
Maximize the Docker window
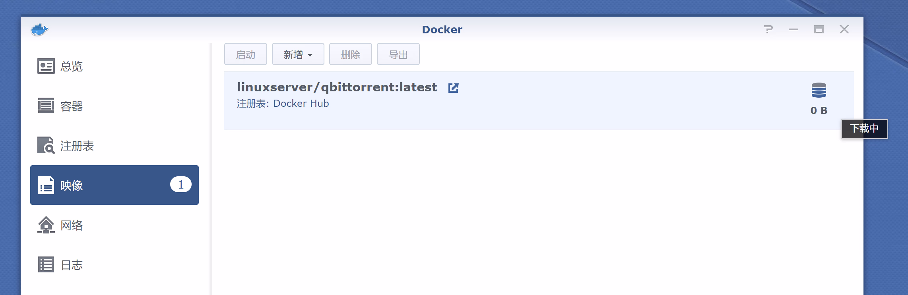[819, 29]
